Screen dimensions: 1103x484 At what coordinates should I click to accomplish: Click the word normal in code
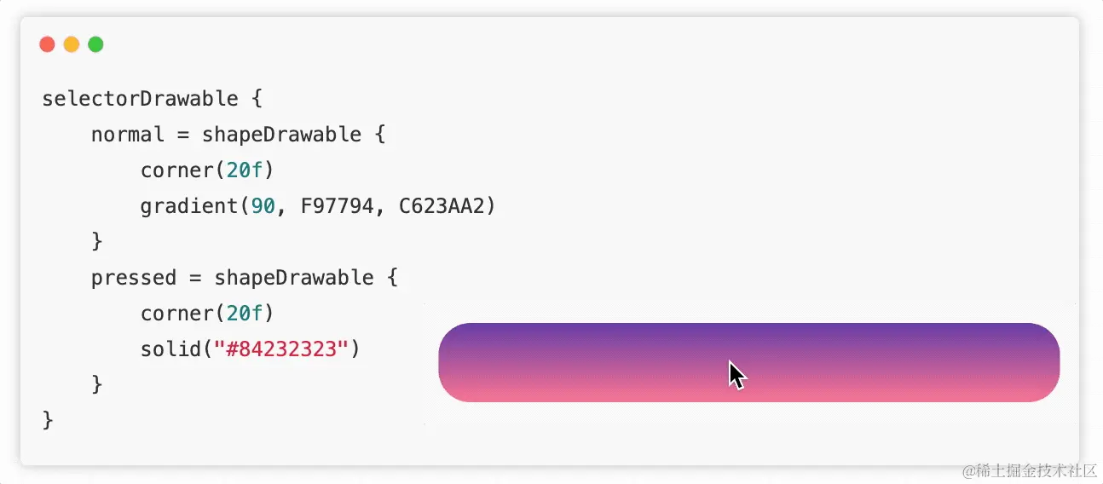(x=128, y=135)
